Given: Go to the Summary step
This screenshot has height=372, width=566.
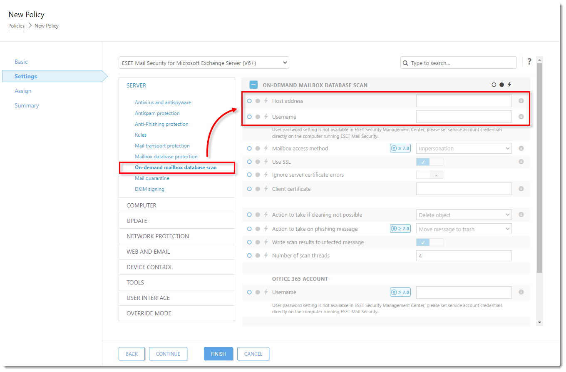Looking at the screenshot, I should tap(27, 105).
